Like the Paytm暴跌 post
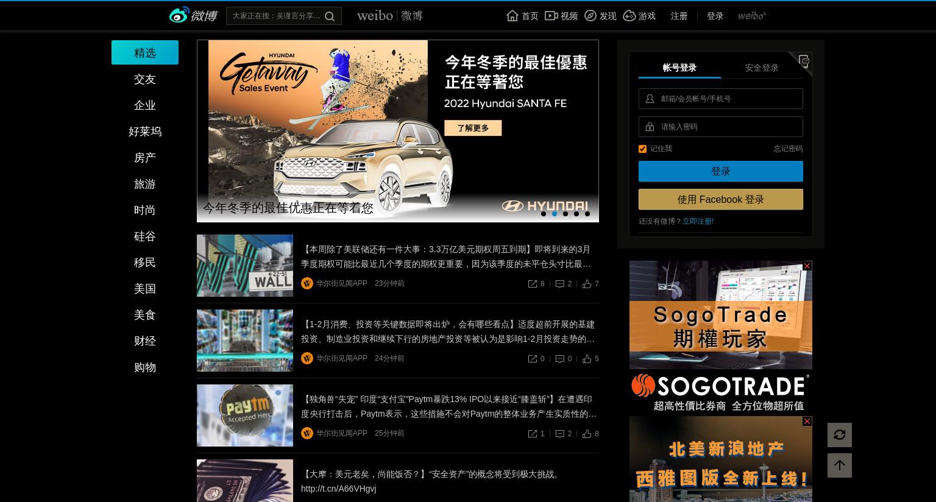 pos(590,434)
